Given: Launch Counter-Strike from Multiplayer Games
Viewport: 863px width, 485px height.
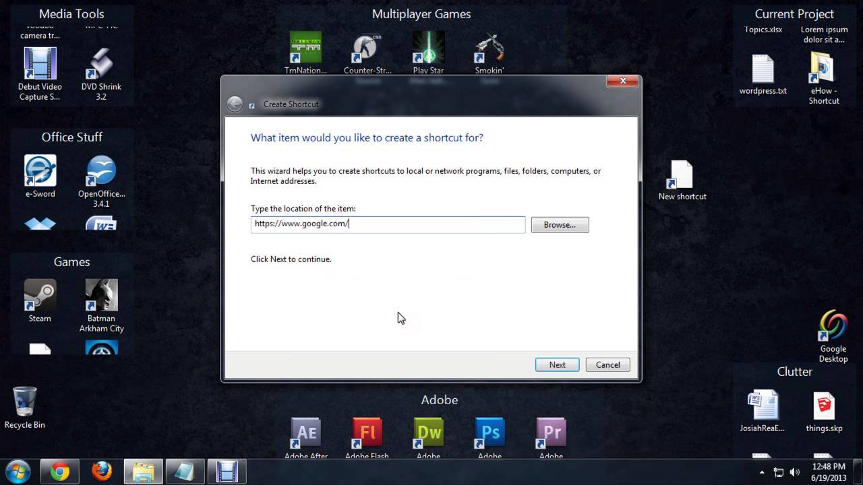Looking at the screenshot, I should [x=367, y=48].
